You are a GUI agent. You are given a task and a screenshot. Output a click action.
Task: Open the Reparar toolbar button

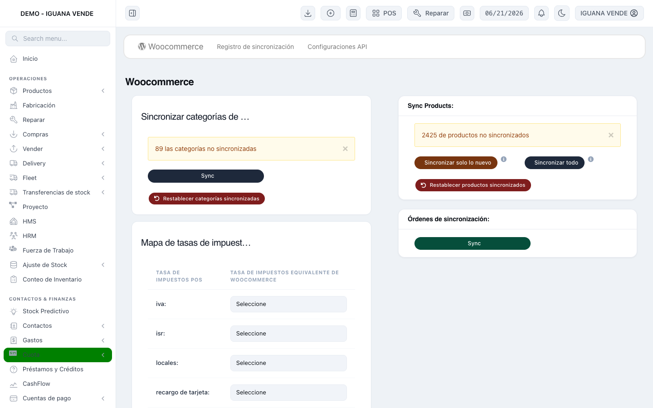431,13
